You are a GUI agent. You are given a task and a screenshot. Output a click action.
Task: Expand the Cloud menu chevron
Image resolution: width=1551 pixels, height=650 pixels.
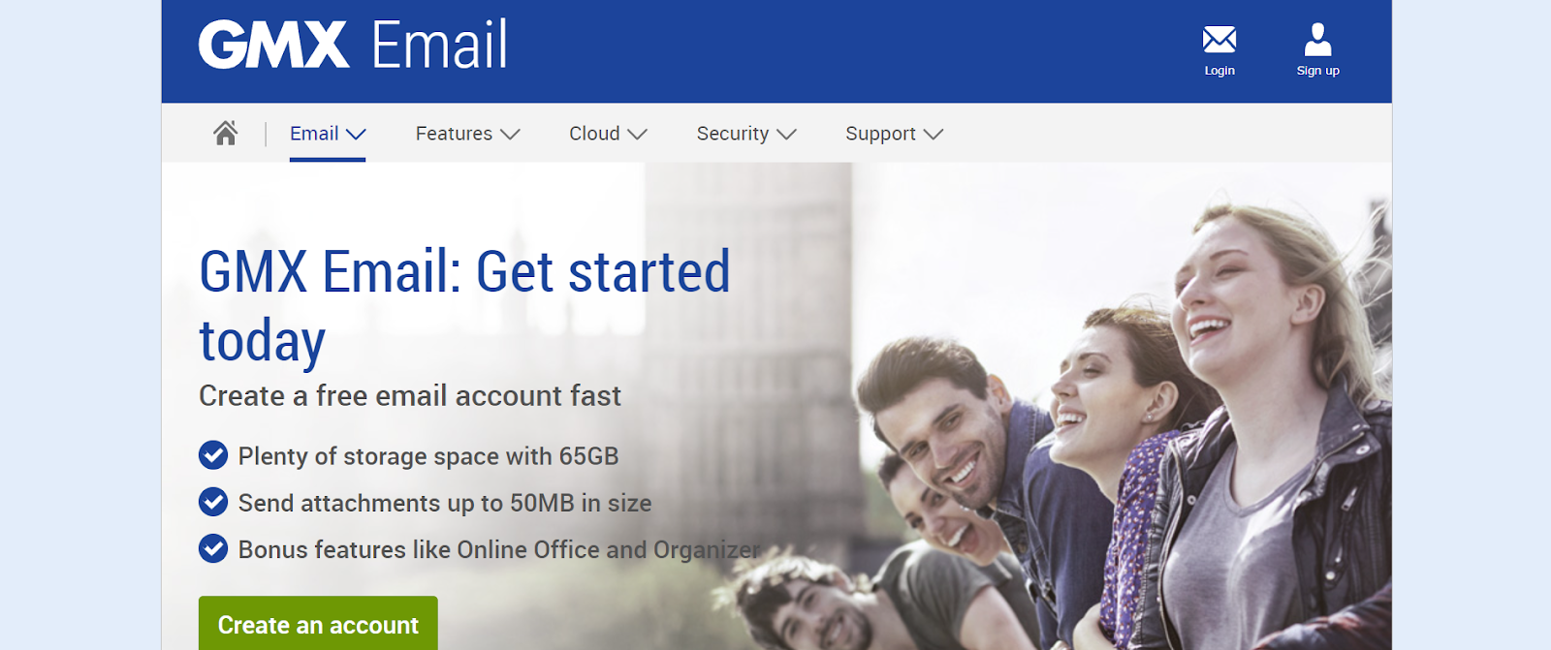point(637,135)
